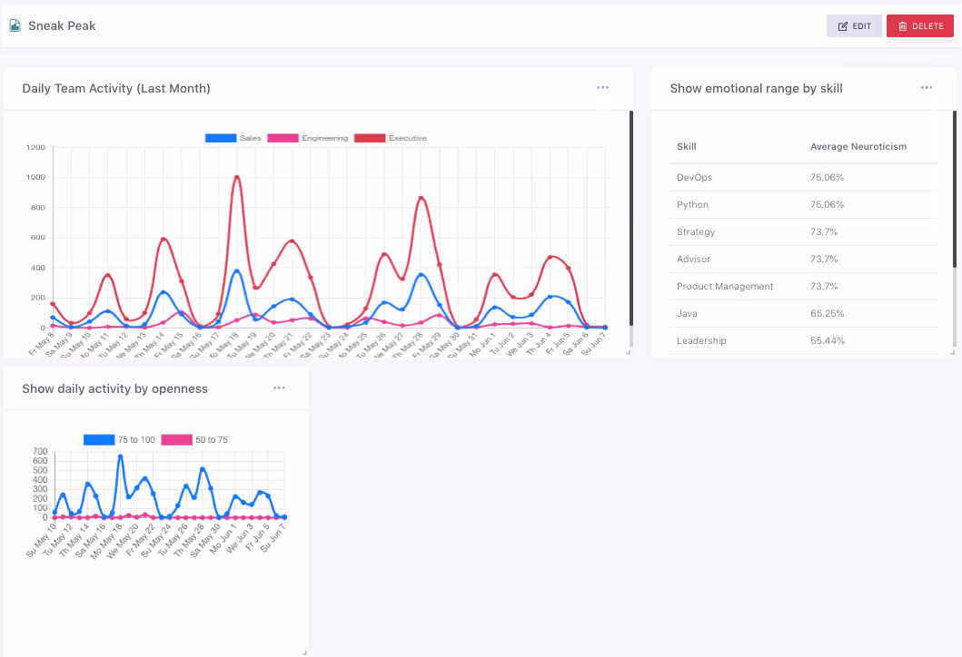Click the pencil icon in Edit button
Image resolution: width=962 pixels, height=657 pixels.
(x=843, y=26)
